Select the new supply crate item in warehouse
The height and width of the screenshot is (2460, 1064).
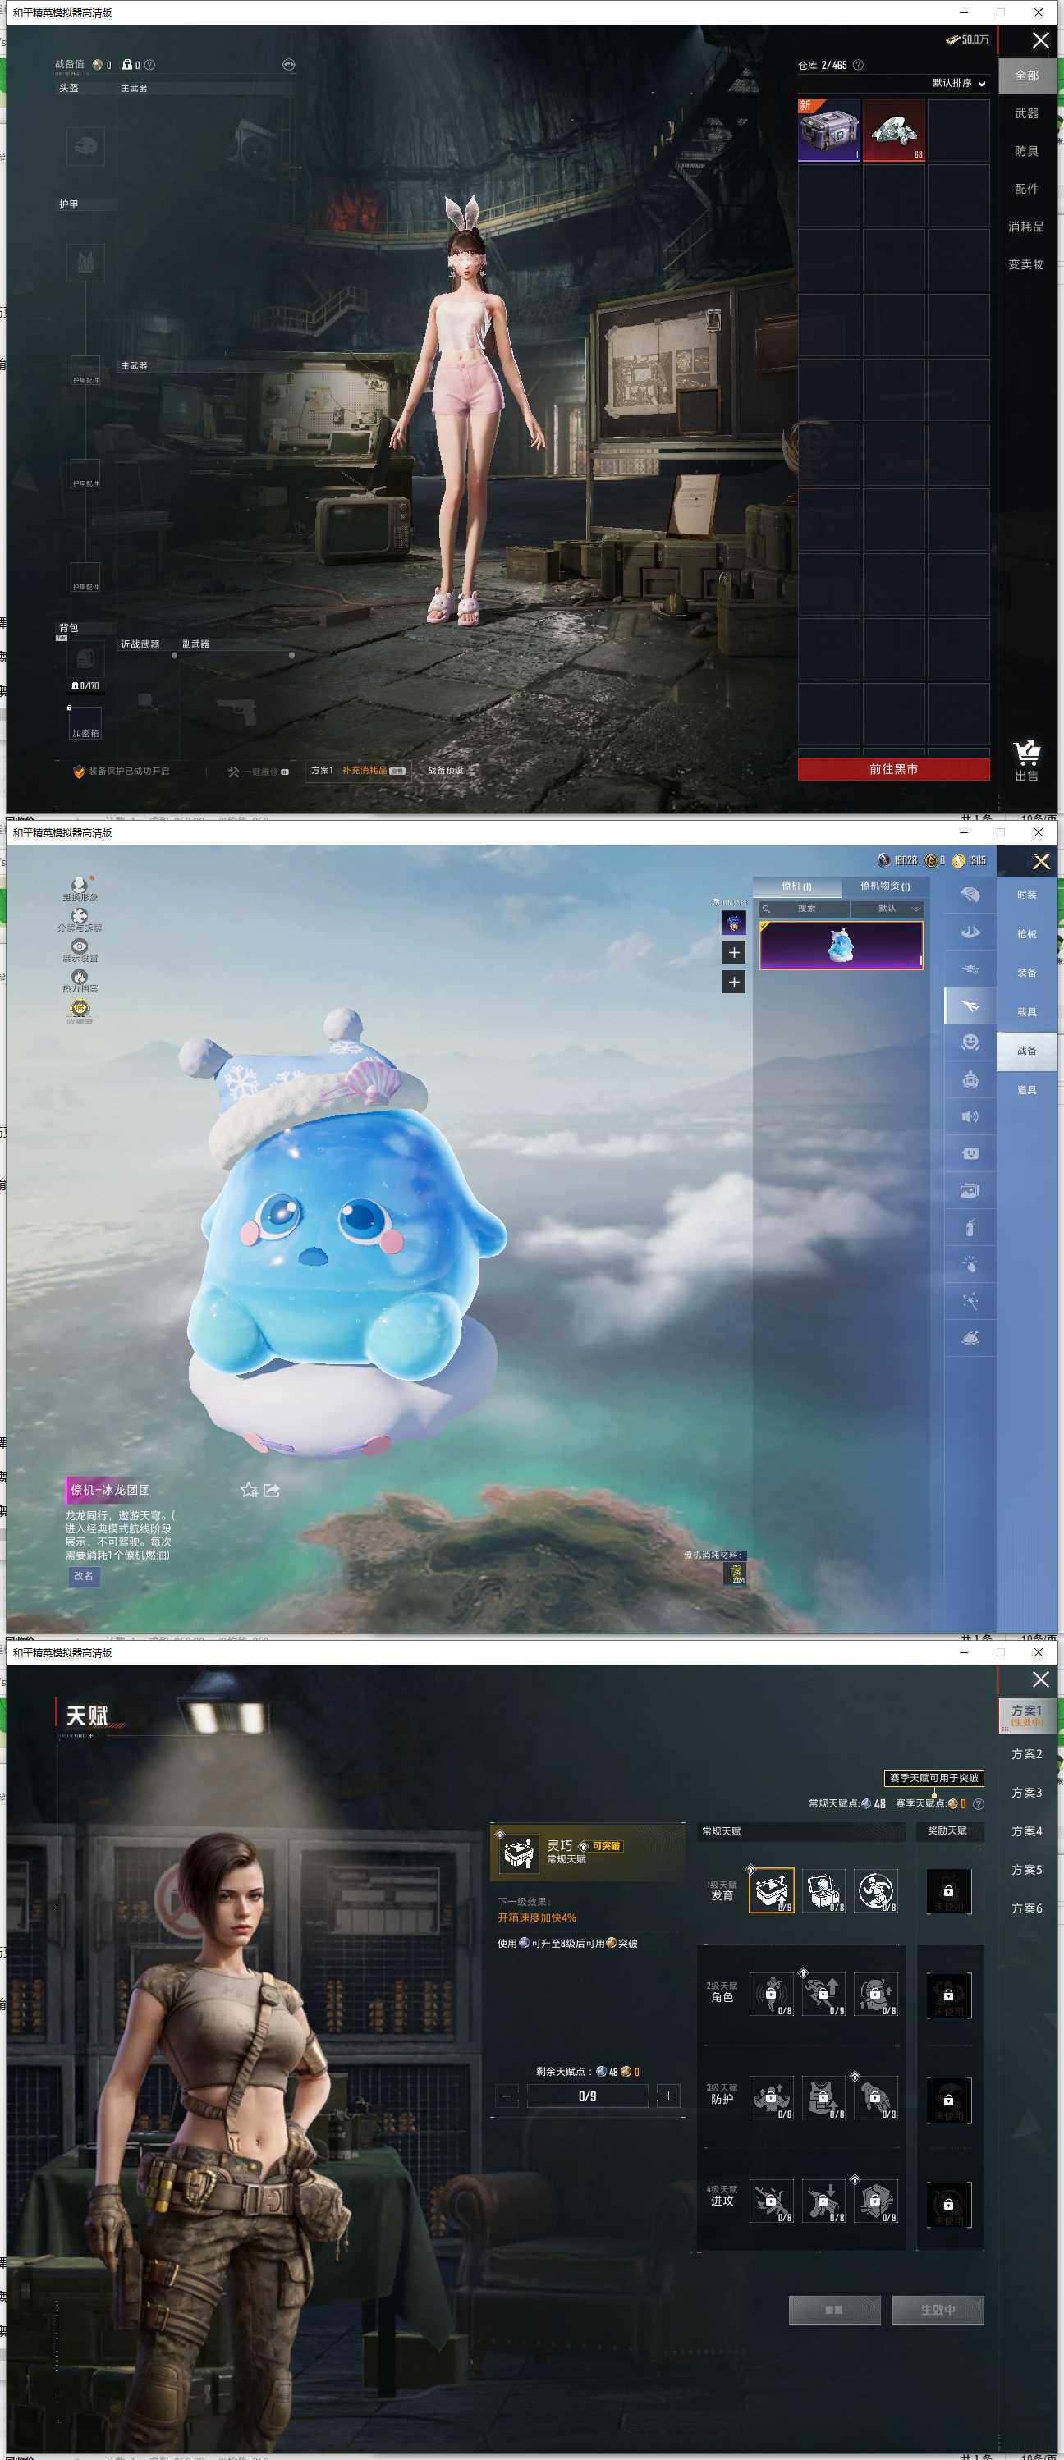[829, 130]
